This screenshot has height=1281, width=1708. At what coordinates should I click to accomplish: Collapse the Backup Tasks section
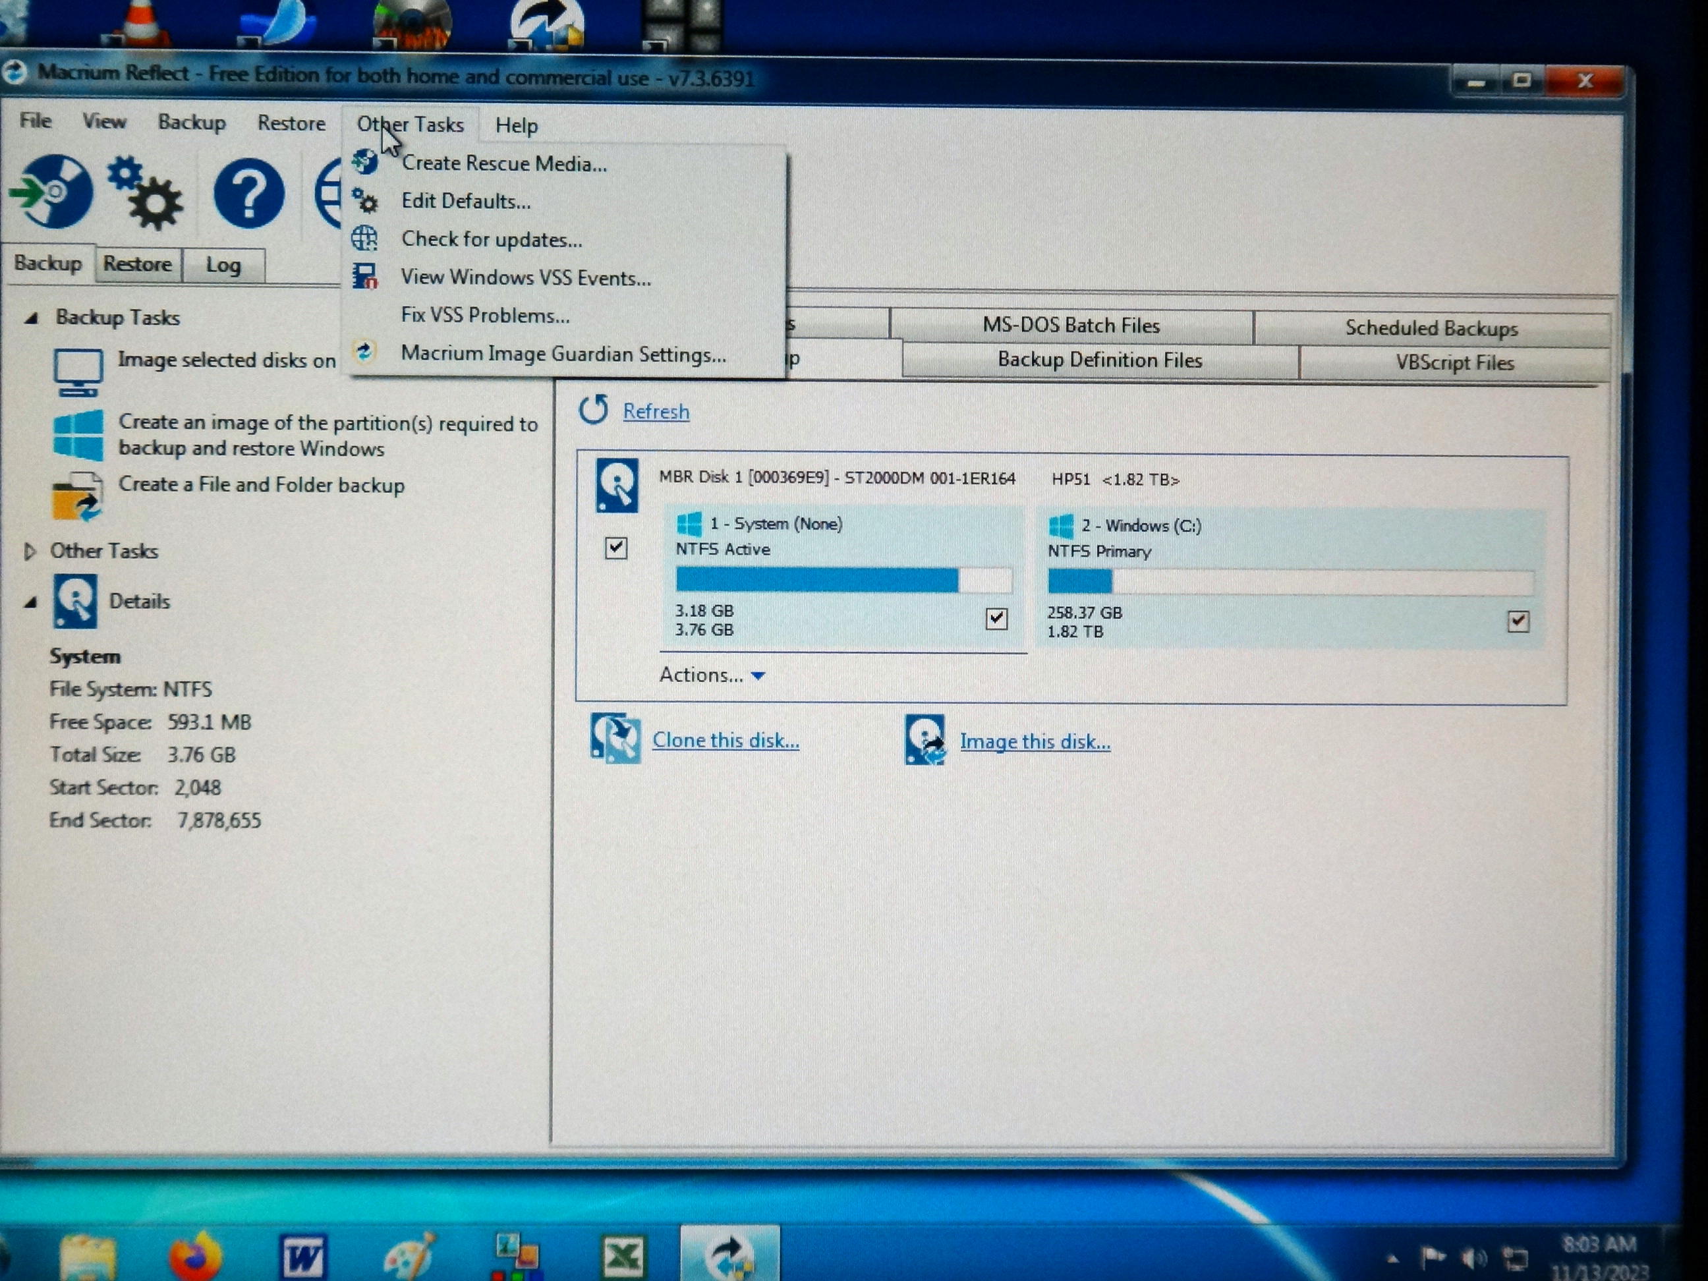pos(31,318)
